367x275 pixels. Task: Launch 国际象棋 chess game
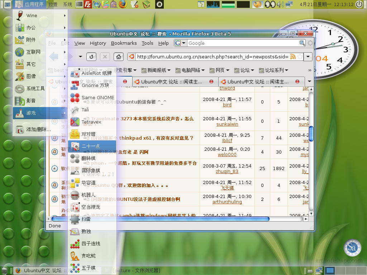pyautogui.click(x=92, y=170)
